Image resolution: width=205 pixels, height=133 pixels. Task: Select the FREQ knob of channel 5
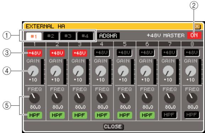[124, 98]
